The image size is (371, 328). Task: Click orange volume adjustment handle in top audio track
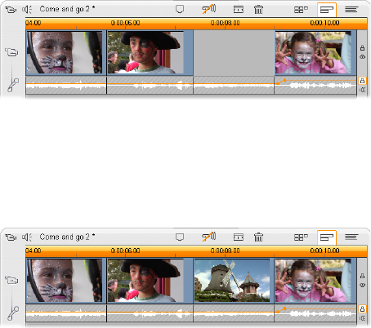click(x=284, y=80)
